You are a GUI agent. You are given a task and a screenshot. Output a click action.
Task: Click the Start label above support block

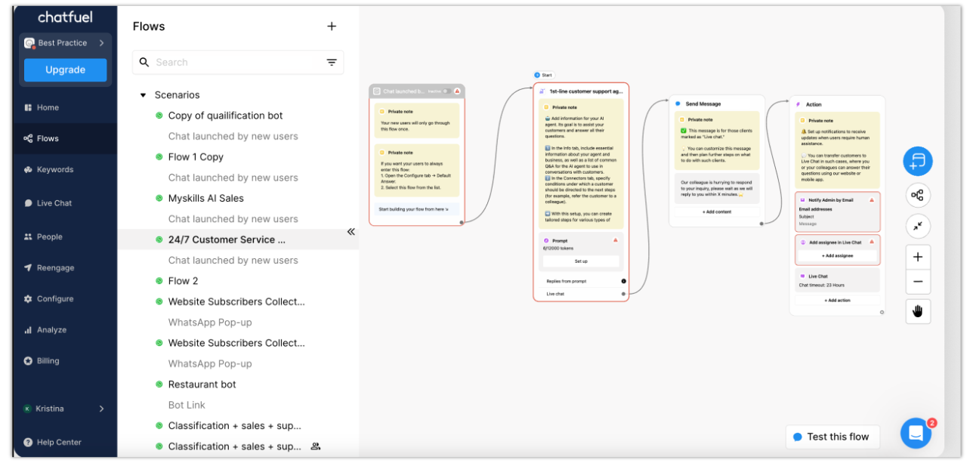point(544,75)
